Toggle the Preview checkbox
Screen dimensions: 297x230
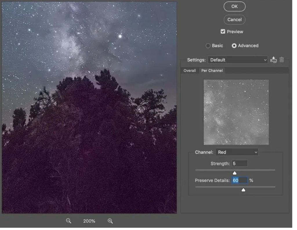click(x=223, y=32)
